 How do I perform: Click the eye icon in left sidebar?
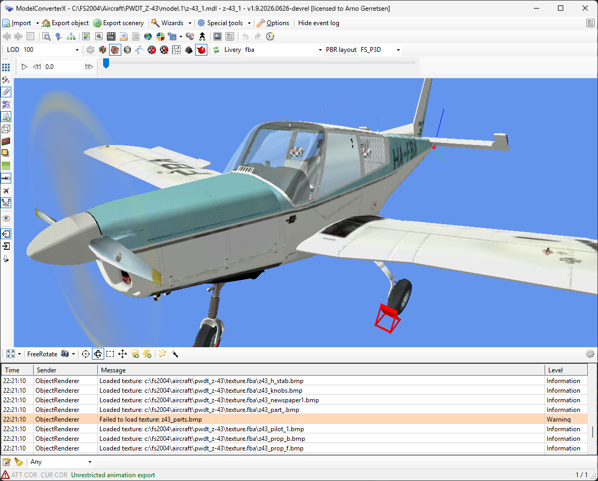point(6,218)
